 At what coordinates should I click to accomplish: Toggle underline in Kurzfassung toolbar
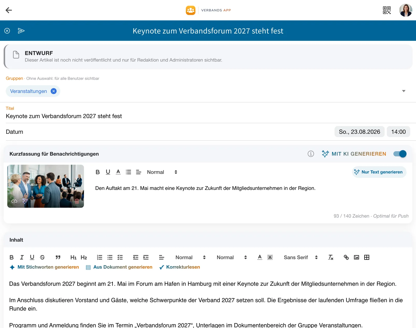[x=108, y=172]
